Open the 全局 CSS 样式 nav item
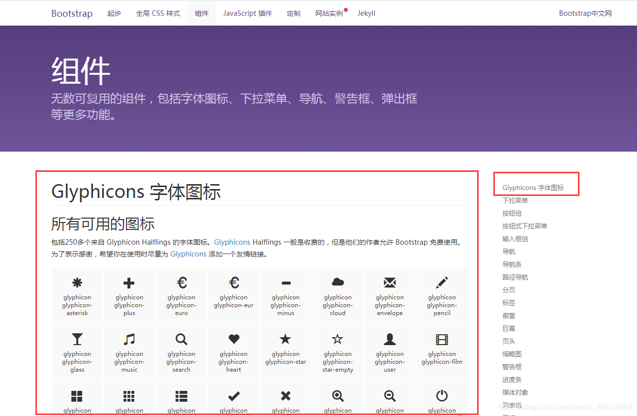 tap(158, 13)
